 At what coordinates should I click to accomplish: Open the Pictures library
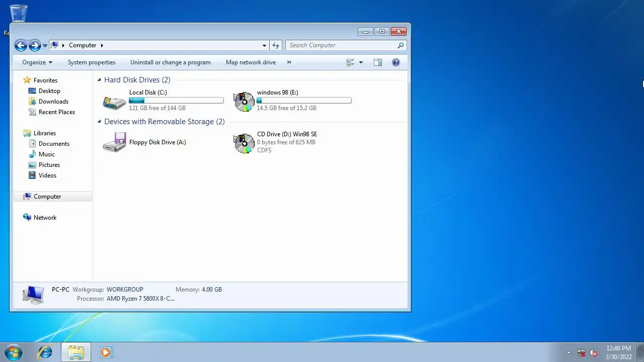coord(49,165)
